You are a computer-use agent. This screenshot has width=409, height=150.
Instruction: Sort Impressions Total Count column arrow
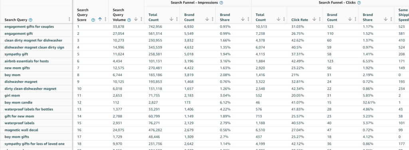click(x=172, y=19)
